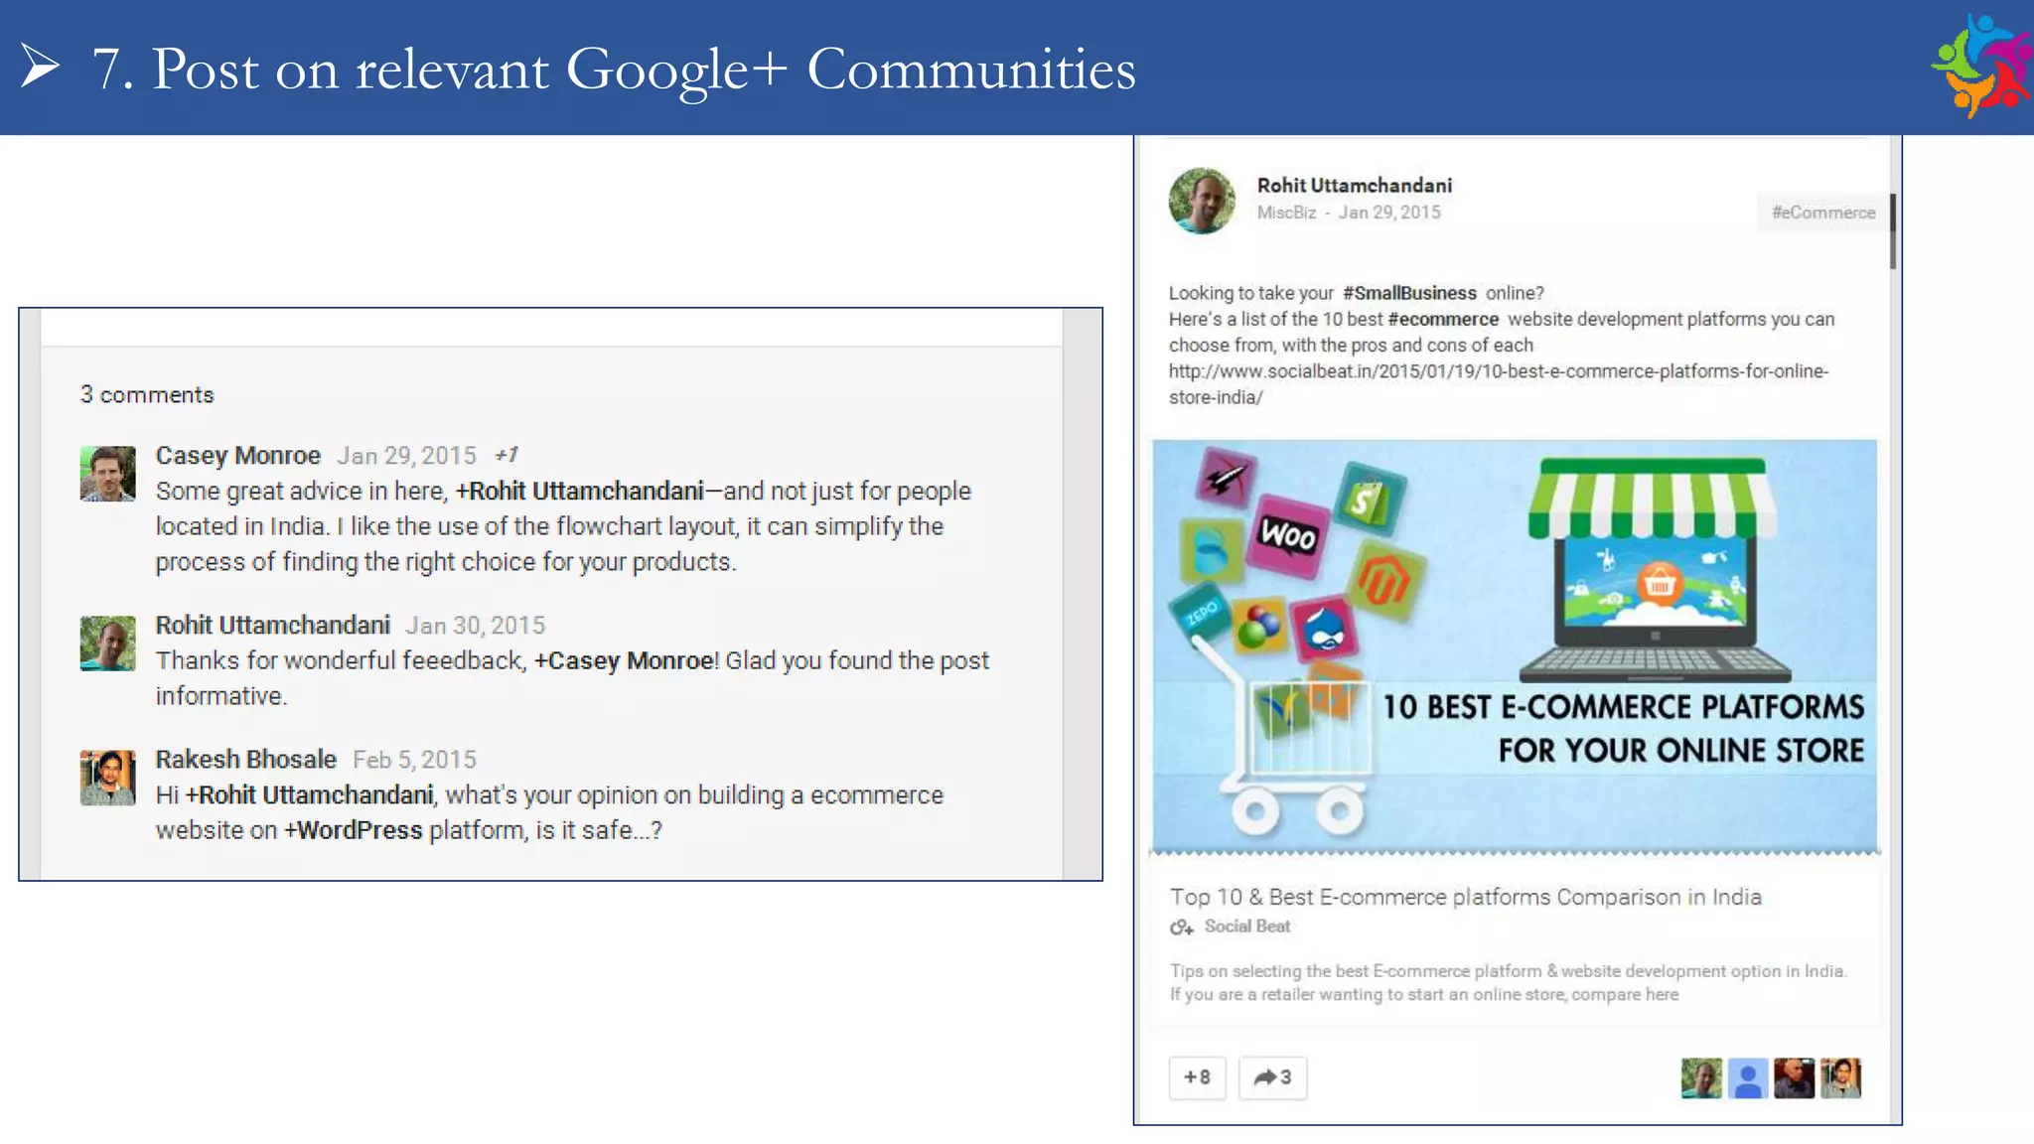Click the +Casey Monroe mention
The image size is (2034, 1144).
pos(624,661)
